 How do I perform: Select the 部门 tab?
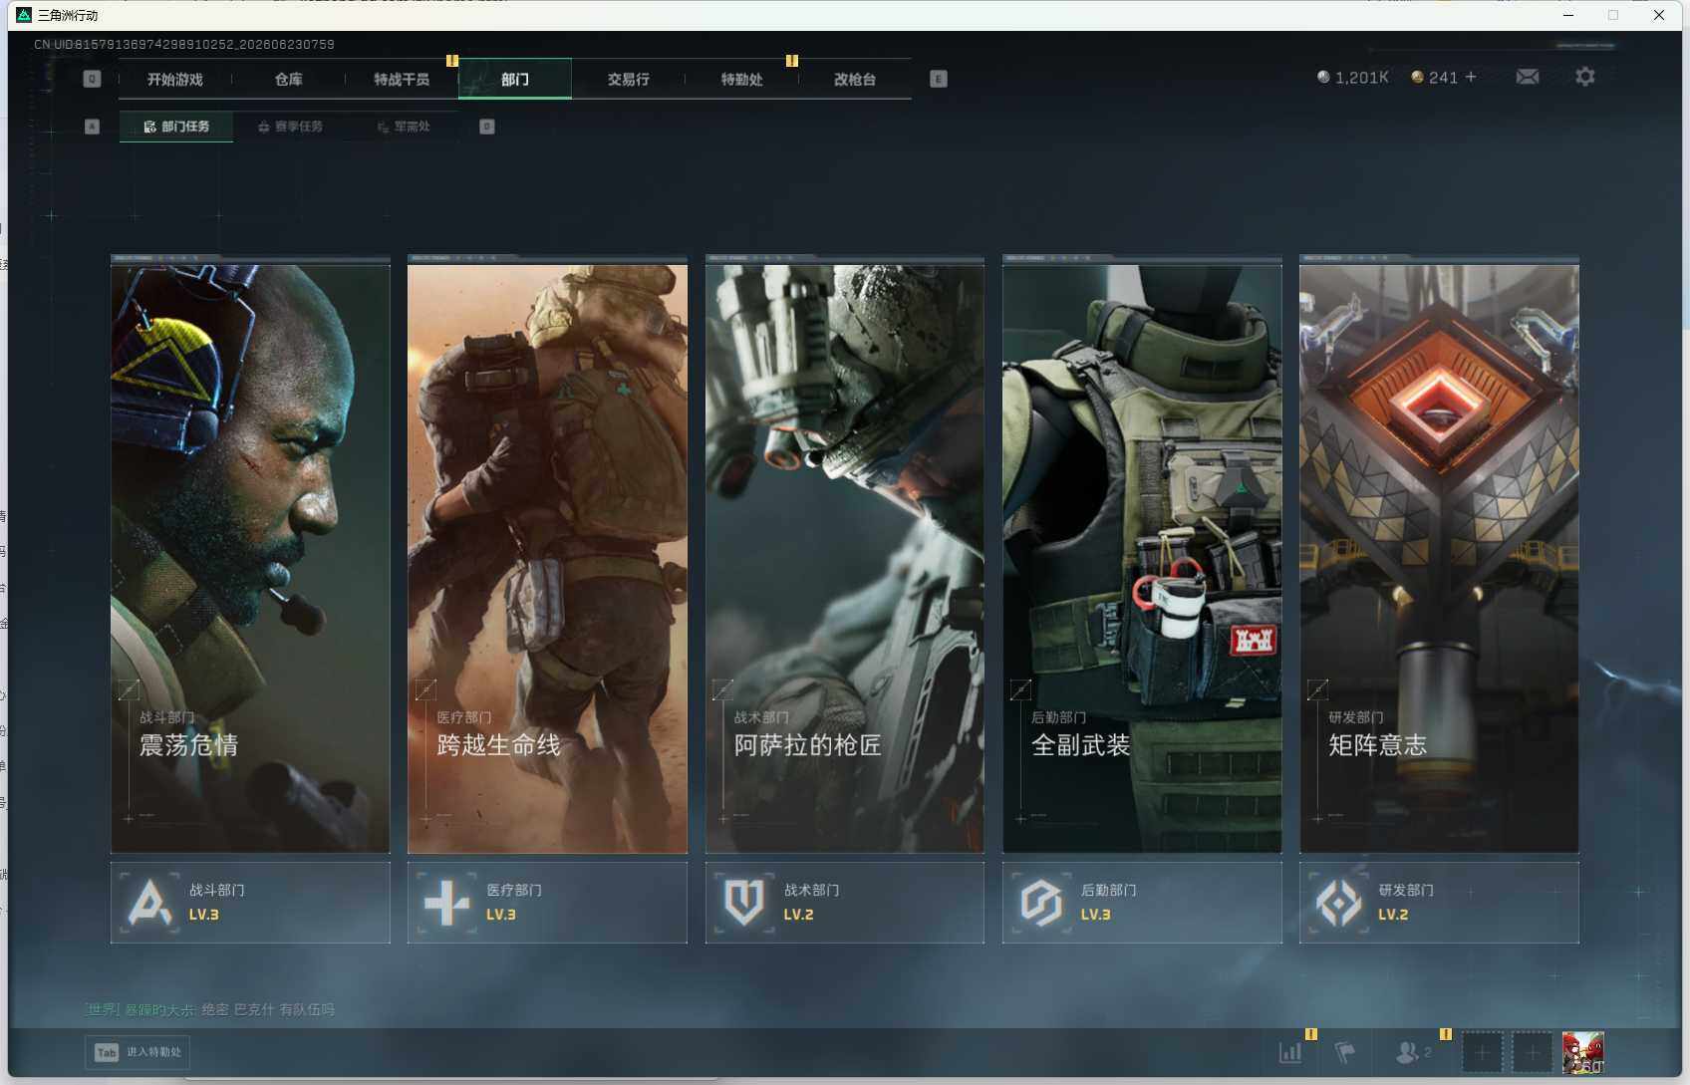[x=515, y=80]
